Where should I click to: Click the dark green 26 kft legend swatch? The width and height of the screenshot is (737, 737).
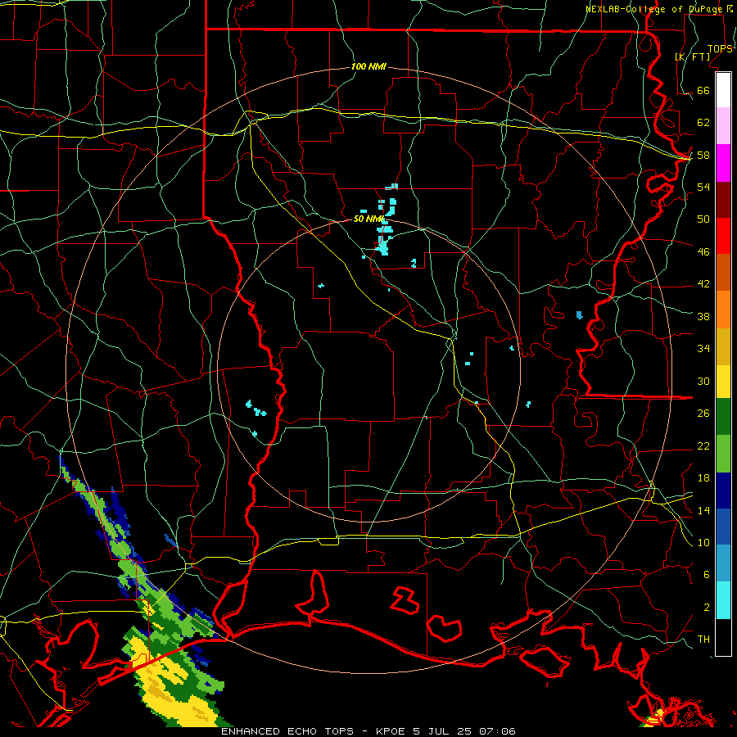[x=723, y=417]
